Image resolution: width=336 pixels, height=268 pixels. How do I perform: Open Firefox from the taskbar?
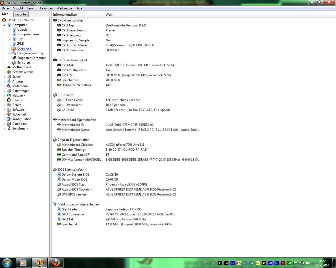tap(56, 263)
